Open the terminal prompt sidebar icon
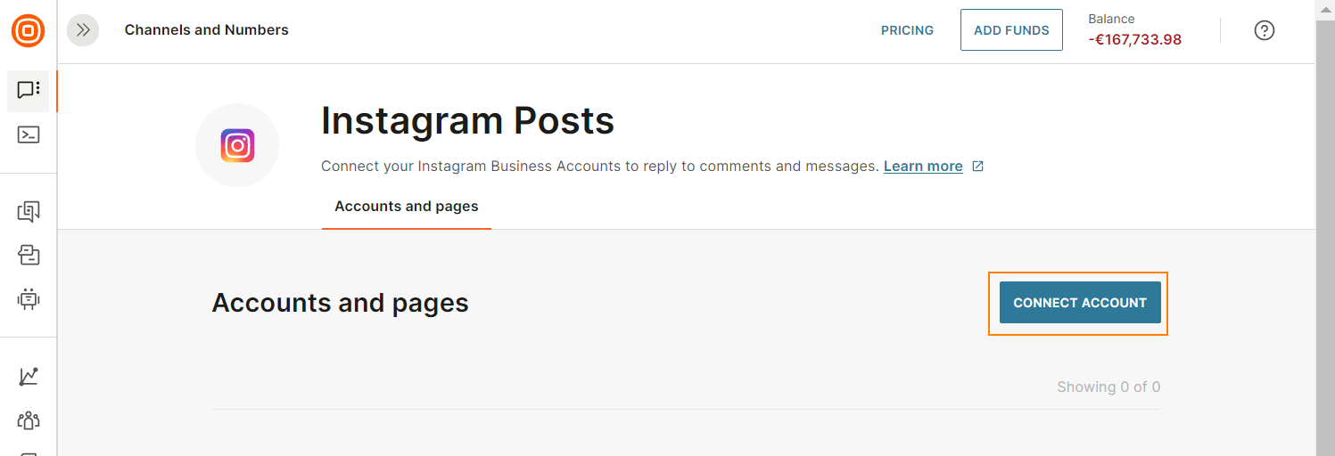 coord(29,135)
